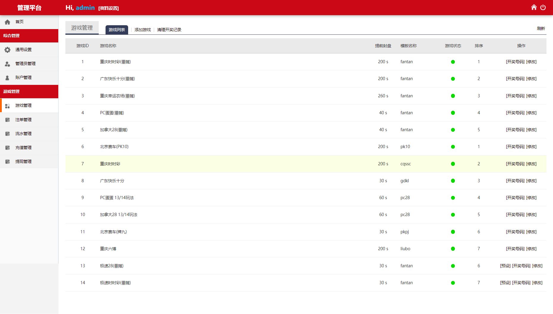553x314 pixels.
Task: Open the 资料设置 profile link
Action: click(x=109, y=8)
